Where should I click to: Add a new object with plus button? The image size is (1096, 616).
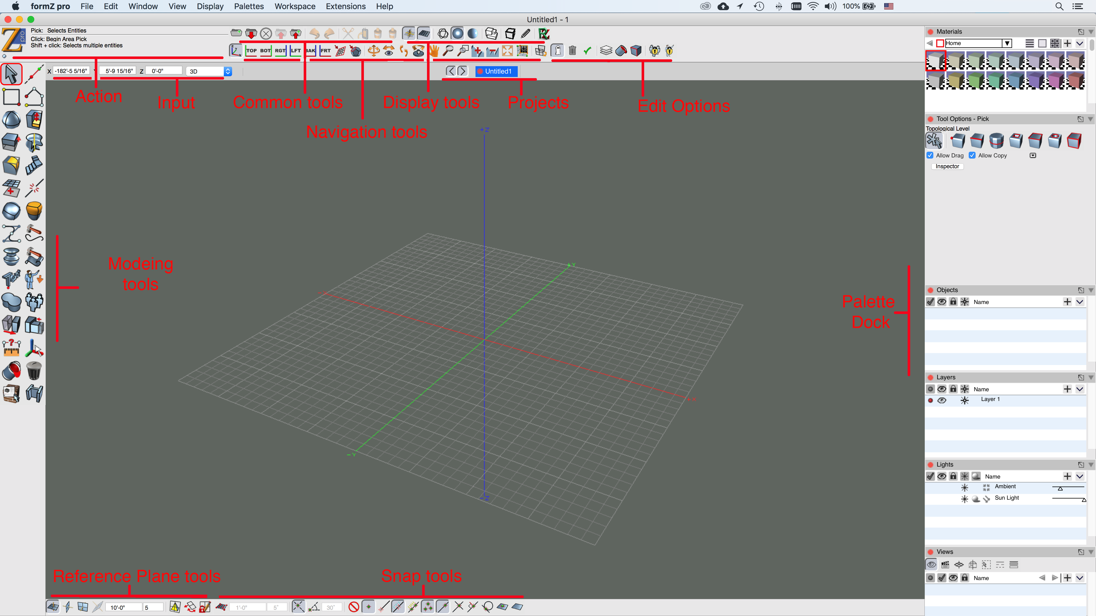pyautogui.click(x=1067, y=302)
